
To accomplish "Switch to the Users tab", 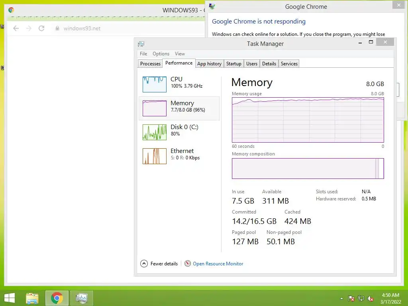I will pyautogui.click(x=252, y=64).
